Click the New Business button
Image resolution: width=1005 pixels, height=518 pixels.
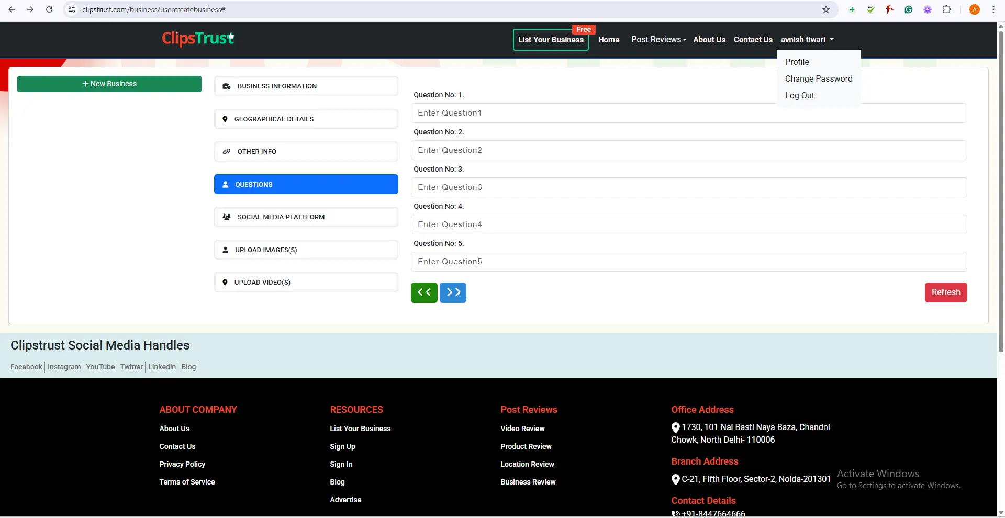(109, 84)
